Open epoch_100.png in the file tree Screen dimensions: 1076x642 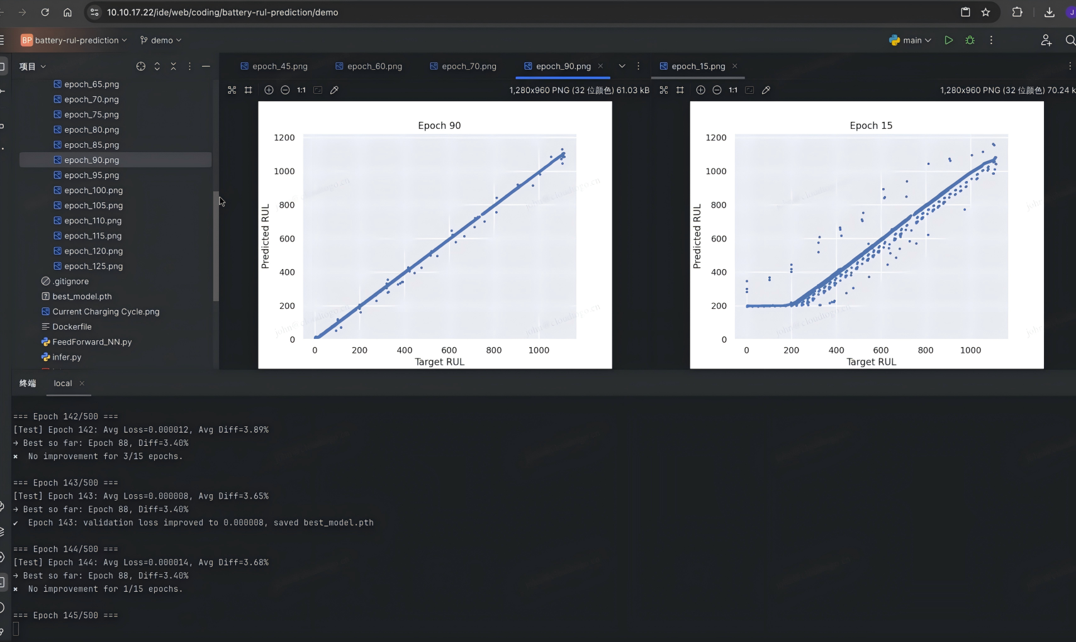(x=93, y=191)
